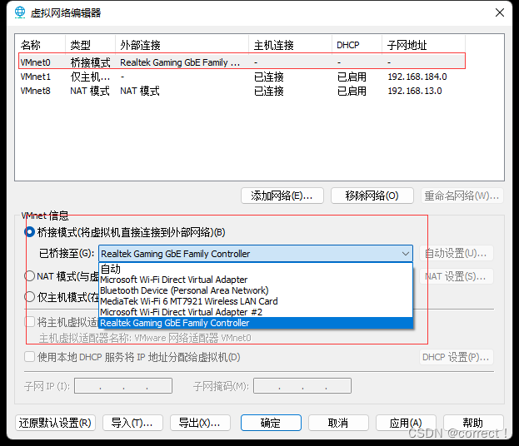Toggle the 将主机虚拟适配器 checkbox
The width and height of the screenshot is (519, 446).
30,322
